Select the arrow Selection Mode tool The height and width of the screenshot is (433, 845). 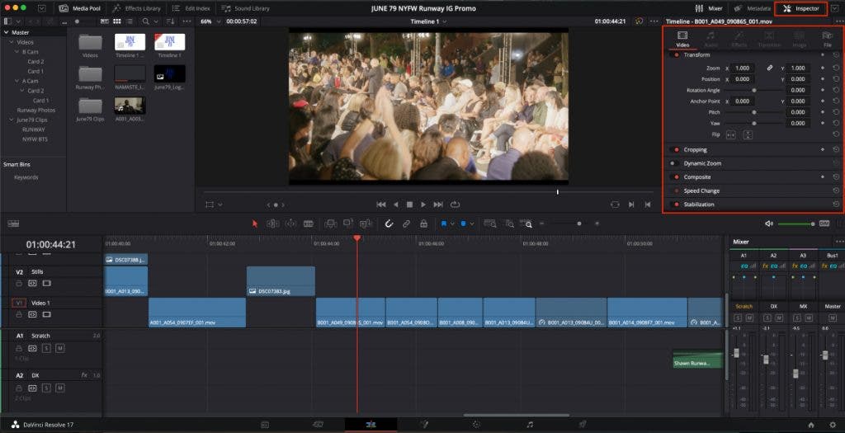(x=255, y=224)
